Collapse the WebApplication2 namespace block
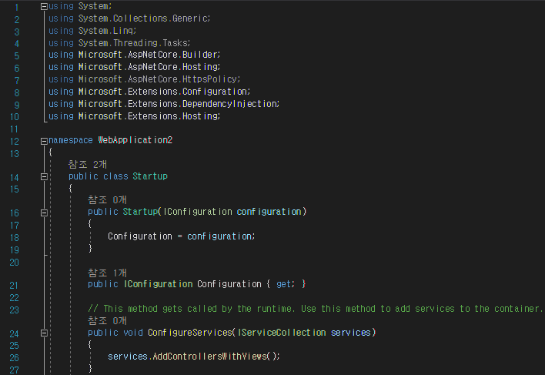 [x=44, y=141]
